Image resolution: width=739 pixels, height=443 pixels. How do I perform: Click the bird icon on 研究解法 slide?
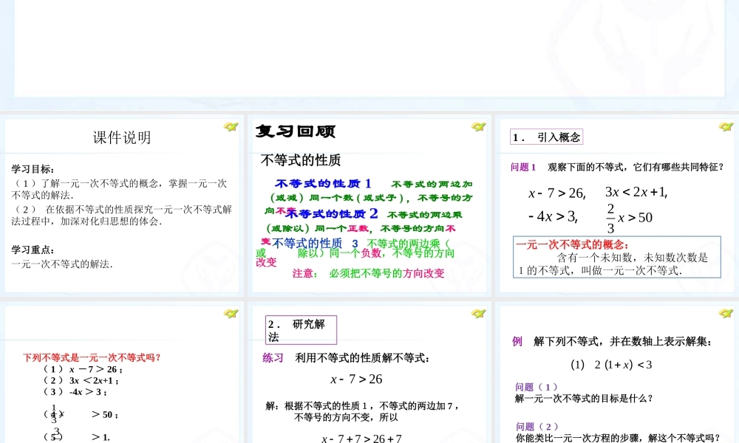[478, 314]
